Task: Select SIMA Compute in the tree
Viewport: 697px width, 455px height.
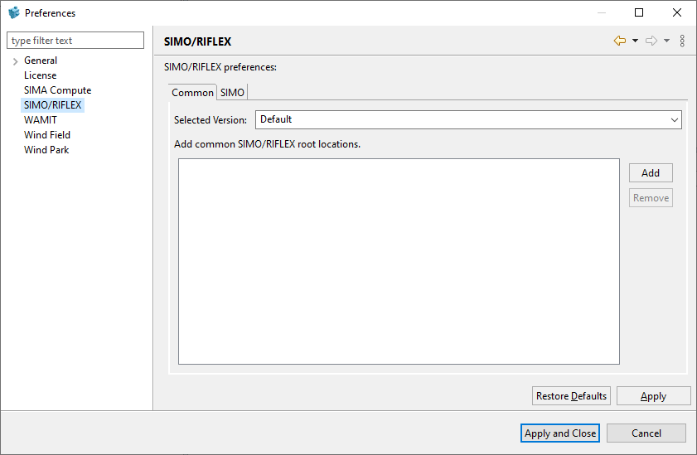Action: pos(57,90)
